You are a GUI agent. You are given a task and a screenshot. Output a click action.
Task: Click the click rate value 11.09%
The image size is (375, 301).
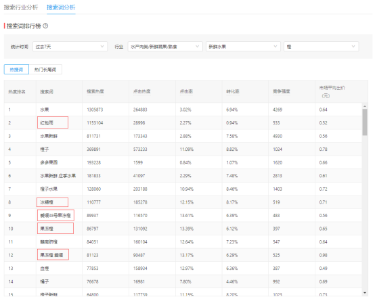187,149
